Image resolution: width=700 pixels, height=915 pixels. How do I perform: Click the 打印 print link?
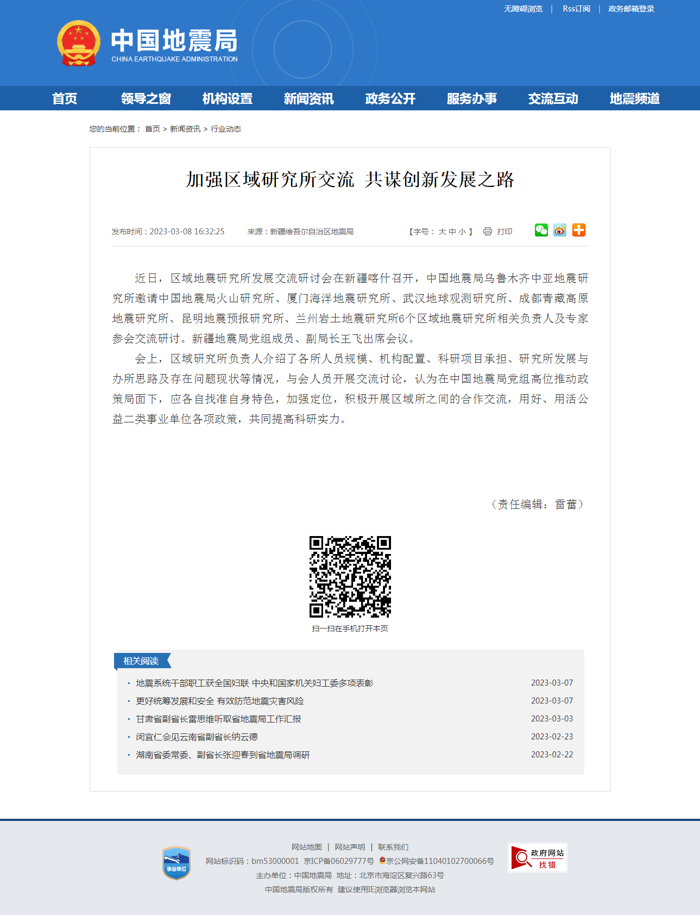(x=504, y=232)
